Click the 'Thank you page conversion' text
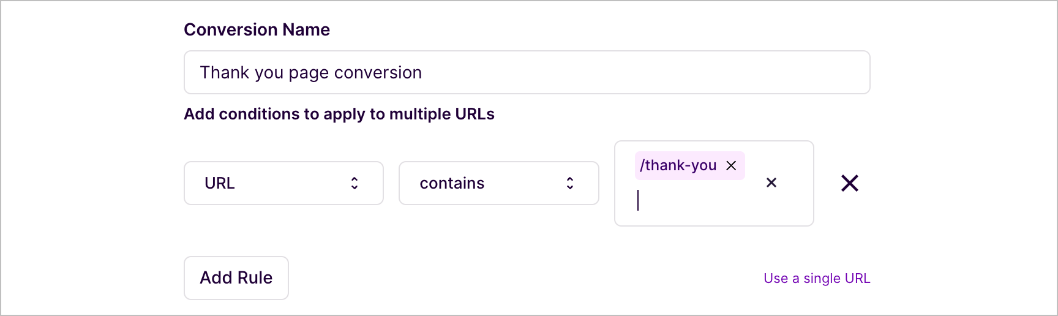Image resolution: width=1058 pixels, height=316 pixels. click(x=311, y=72)
